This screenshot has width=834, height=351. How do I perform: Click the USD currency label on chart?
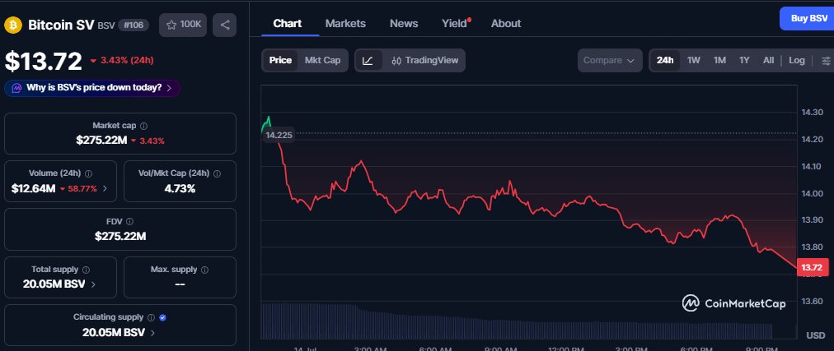(x=815, y=335)
